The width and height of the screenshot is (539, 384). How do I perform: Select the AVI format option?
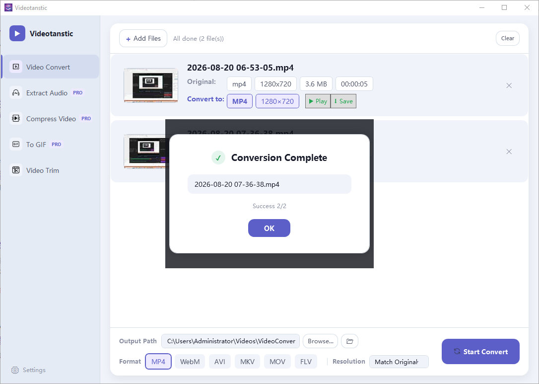tap(220, 362)
